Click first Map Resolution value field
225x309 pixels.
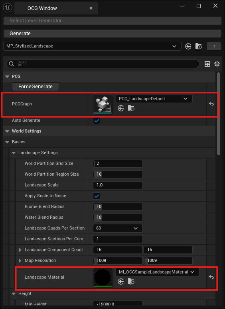(x=118, y=261)
